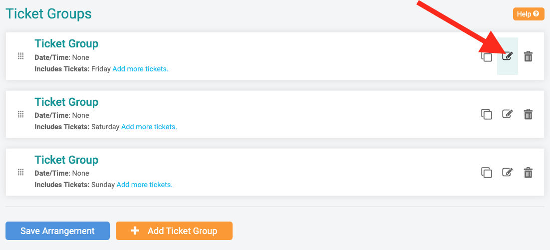The height and width of the screenshot is (250, 550).
Task: Add more tickets to Friday group
Action: [x=140, y=69]
